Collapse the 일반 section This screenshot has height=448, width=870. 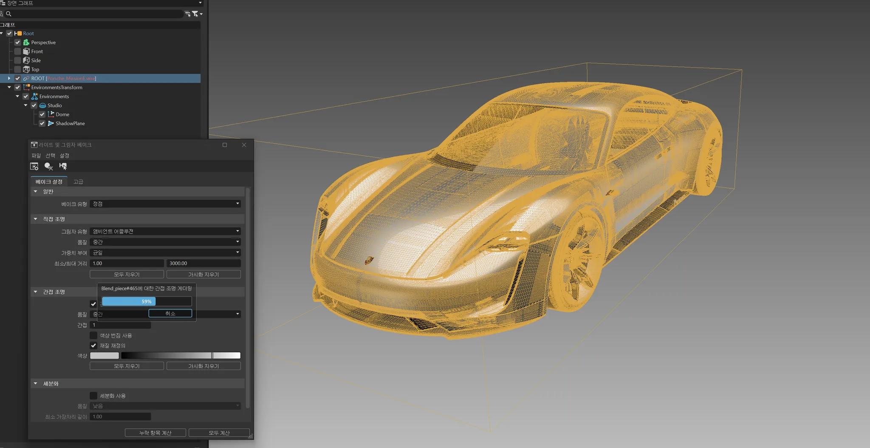coord(36,192)
